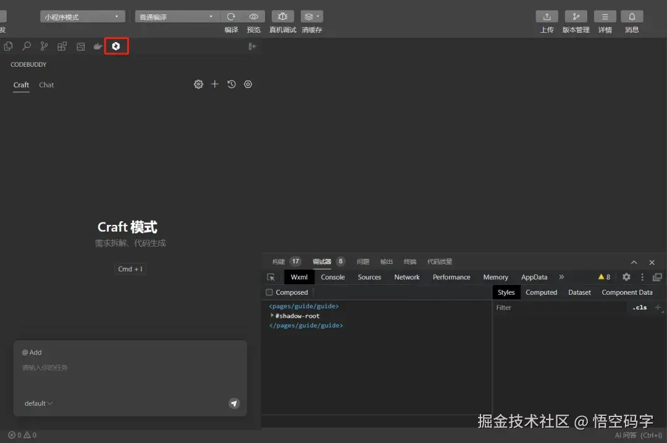Open the Search view in the sidebar
667x443 pixels.
click(x=25, y=46)
